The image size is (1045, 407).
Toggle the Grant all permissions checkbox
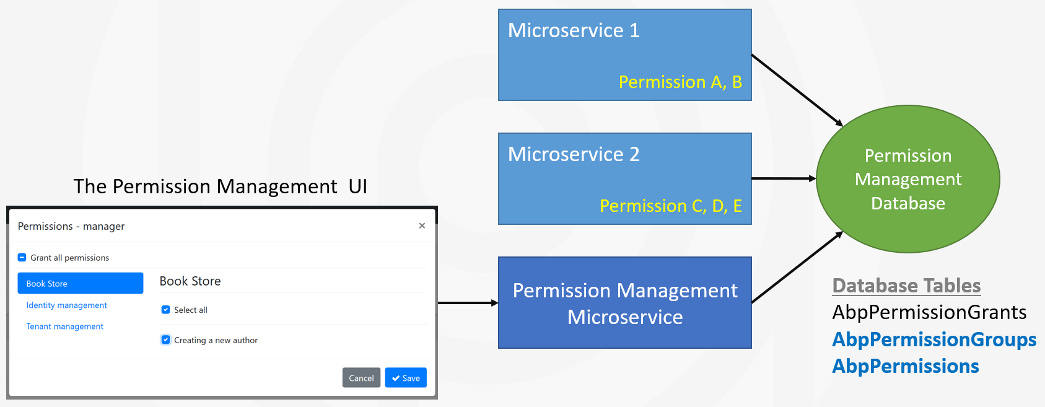coord(22,258)
